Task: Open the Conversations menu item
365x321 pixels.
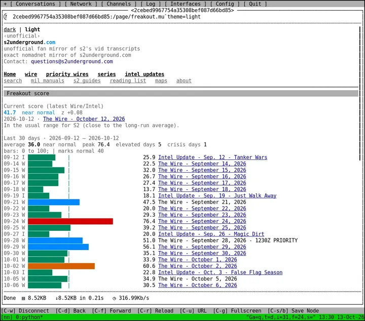Action: click(35, 4)
